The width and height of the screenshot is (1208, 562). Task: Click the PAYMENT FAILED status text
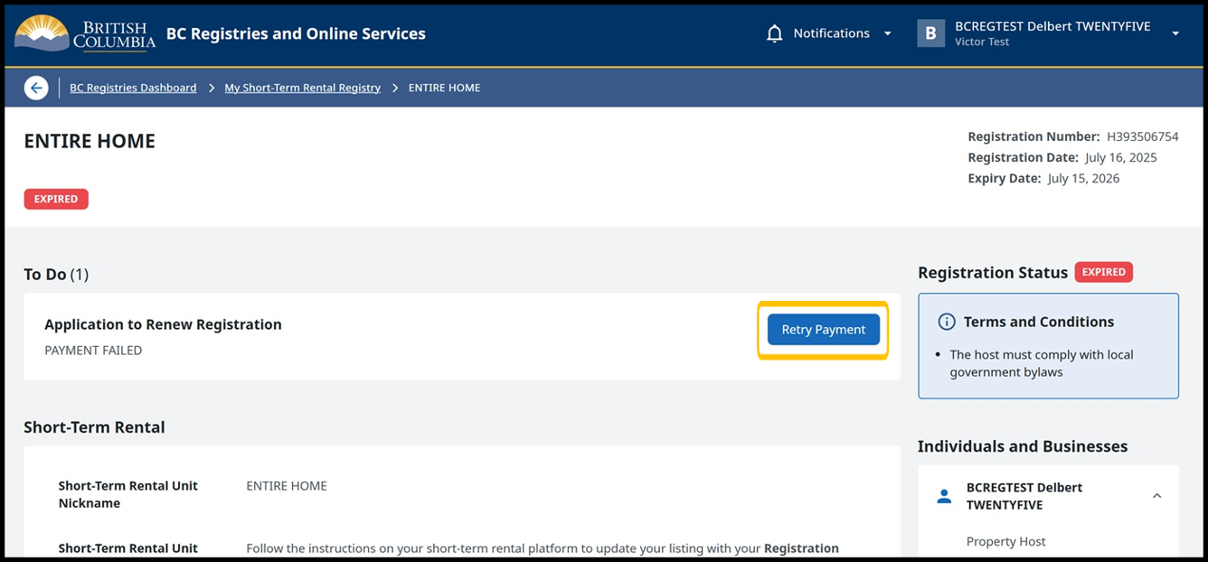tap(93, 351)
